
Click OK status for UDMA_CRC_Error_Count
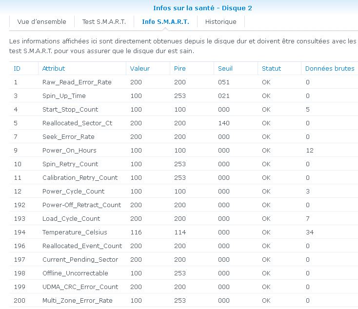point(266,287)
